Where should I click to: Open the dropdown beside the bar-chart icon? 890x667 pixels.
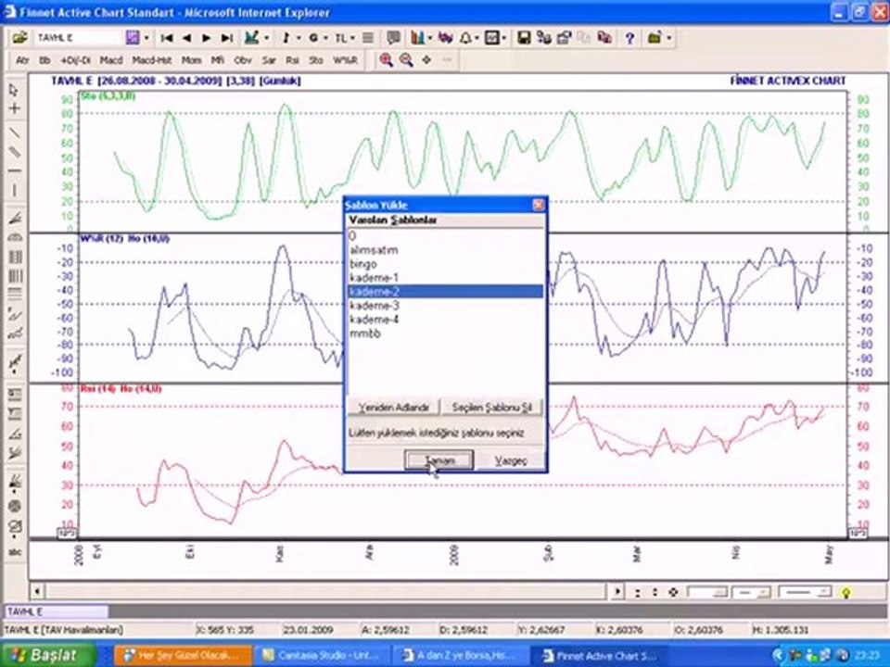(430, 38)
